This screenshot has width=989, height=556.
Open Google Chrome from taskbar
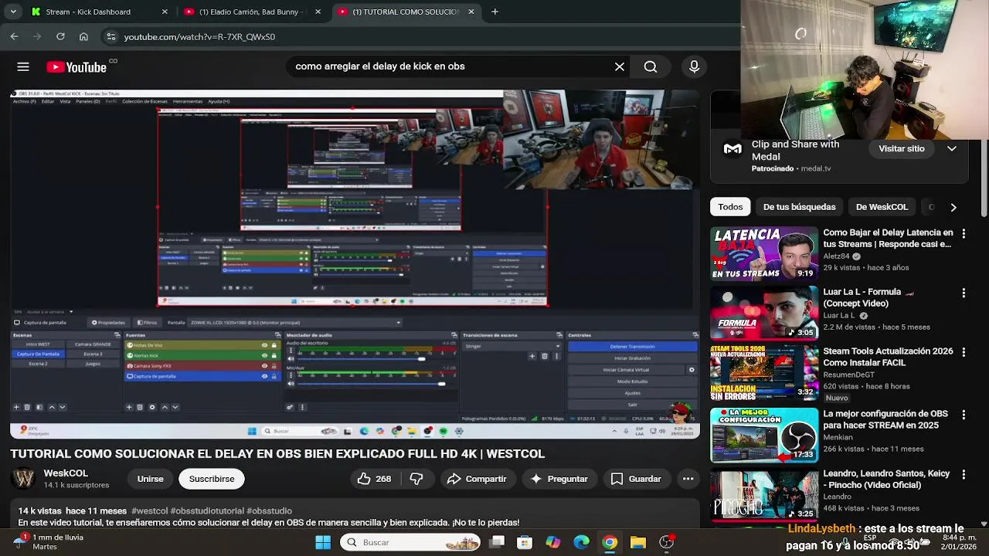pyautogui.click(x=610, y=542)
